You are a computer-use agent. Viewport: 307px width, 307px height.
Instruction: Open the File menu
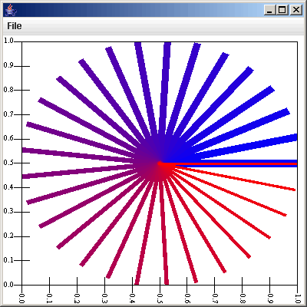pyautogui.click(x=15, y=26)
